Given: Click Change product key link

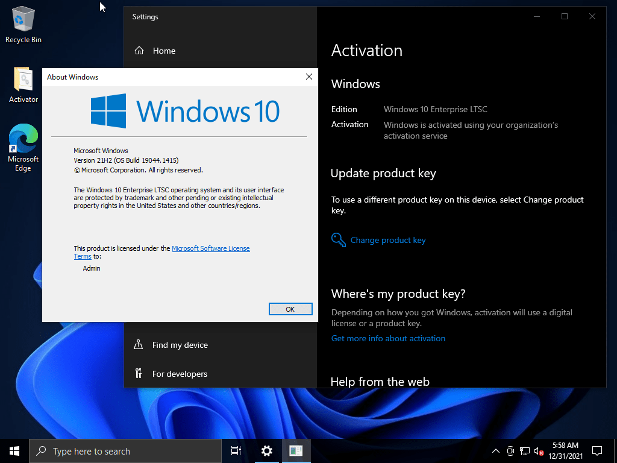Looking at the screenshot, I should coord(388,240).
